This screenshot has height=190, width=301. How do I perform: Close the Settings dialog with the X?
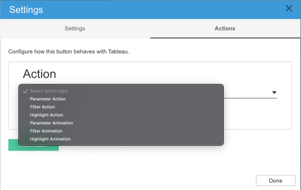coord(289,8)
